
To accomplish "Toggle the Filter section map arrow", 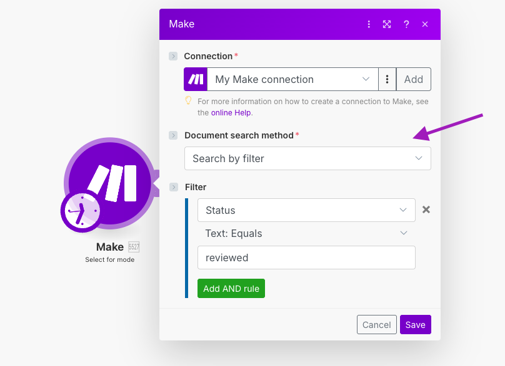I will [x=173, y=187].
